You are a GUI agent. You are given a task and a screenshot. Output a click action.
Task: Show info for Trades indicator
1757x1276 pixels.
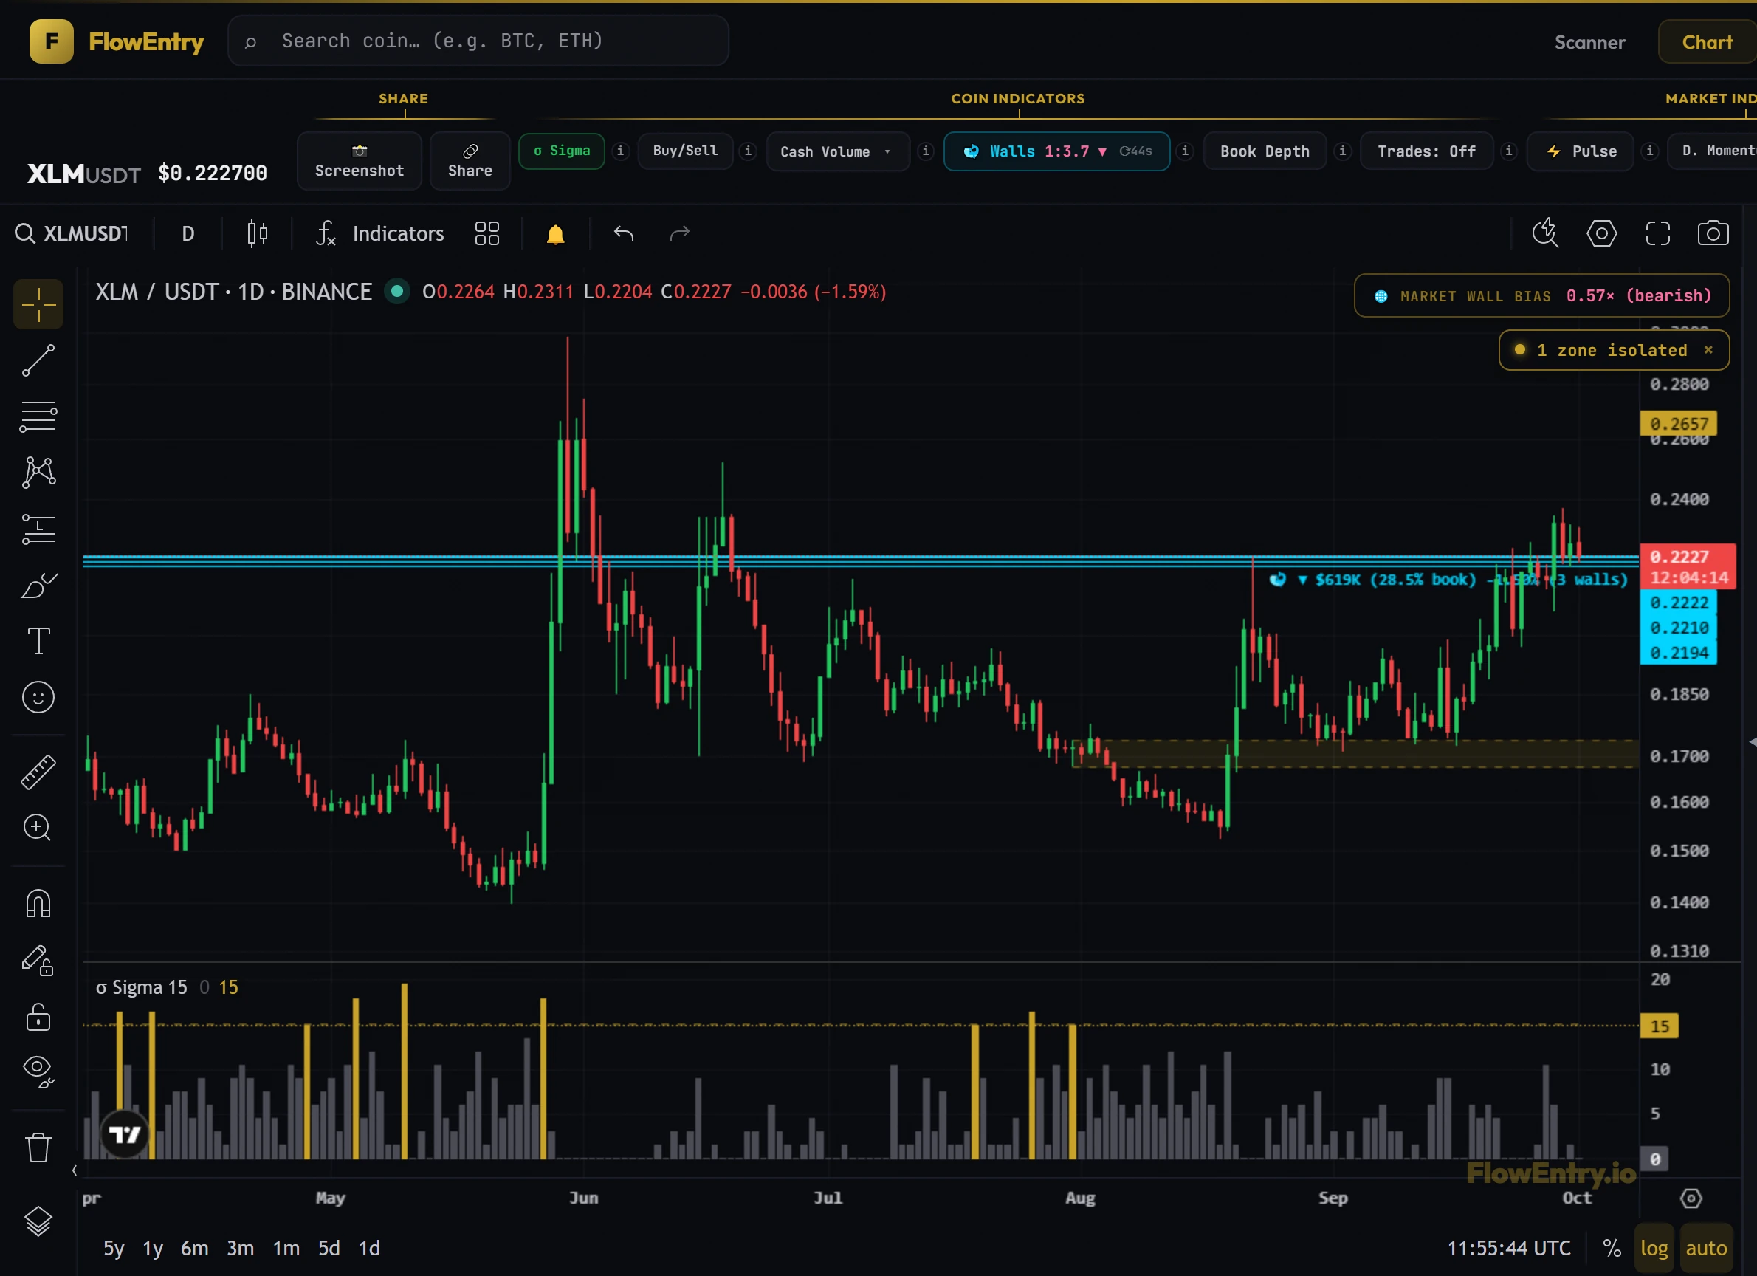point(1508,151)
